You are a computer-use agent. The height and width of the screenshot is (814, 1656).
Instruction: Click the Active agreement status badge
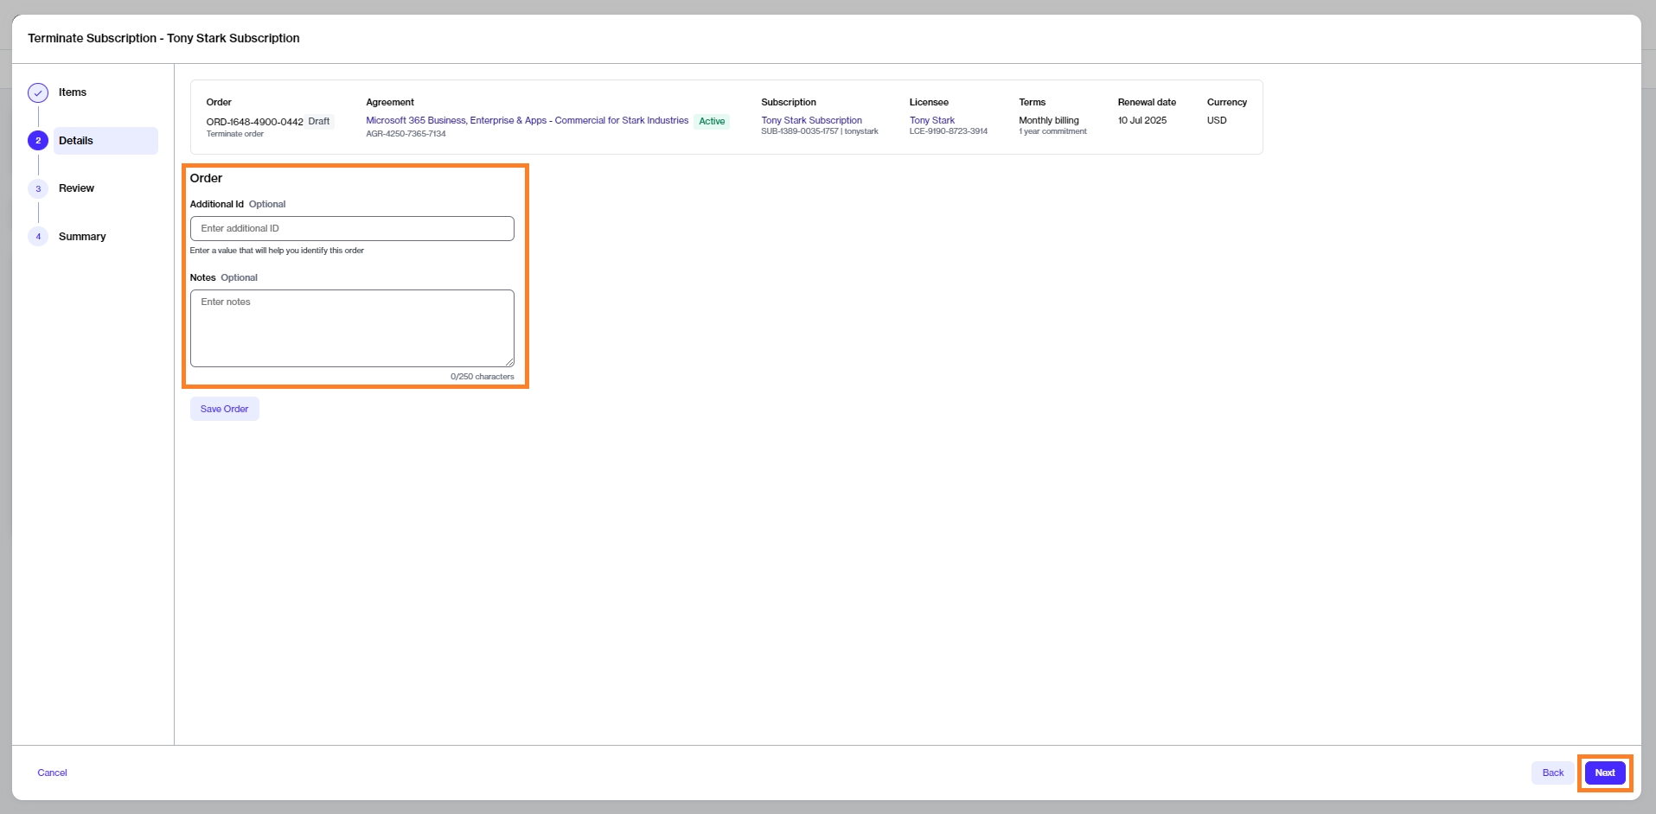tap(712, 122)
